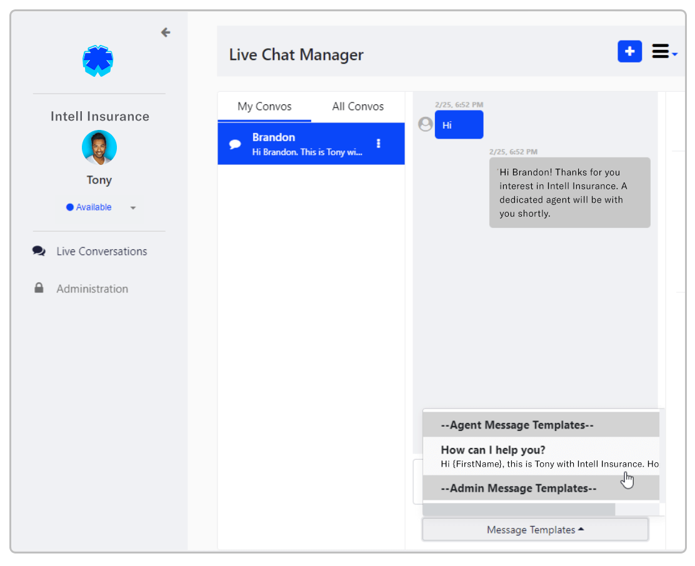Click the speech bubble icon beside Brandon
Screen dimensions: 695x566
[235, 144]
